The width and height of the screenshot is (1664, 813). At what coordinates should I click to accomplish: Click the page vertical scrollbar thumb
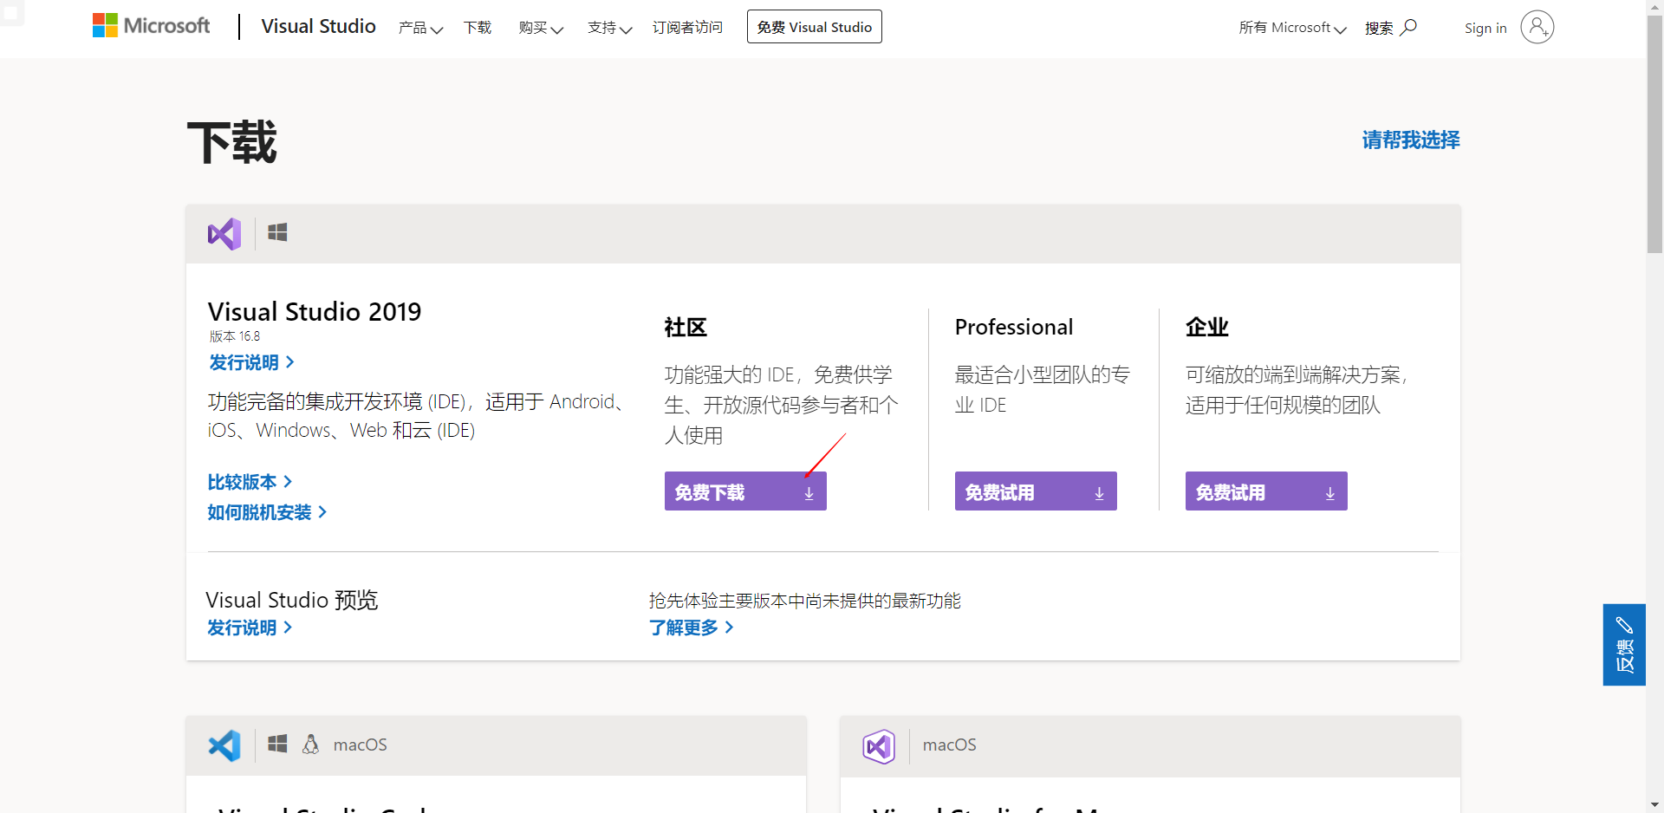click(1654, 134)
